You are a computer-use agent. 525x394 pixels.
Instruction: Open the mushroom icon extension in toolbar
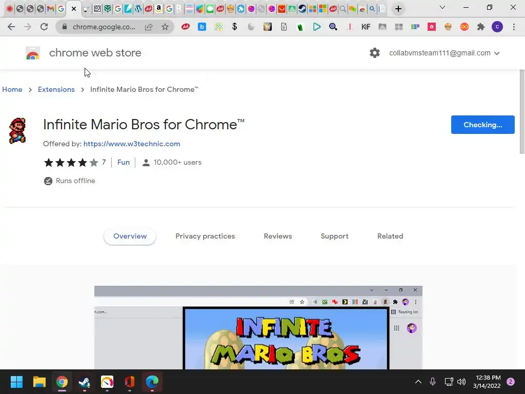point(448,27)
